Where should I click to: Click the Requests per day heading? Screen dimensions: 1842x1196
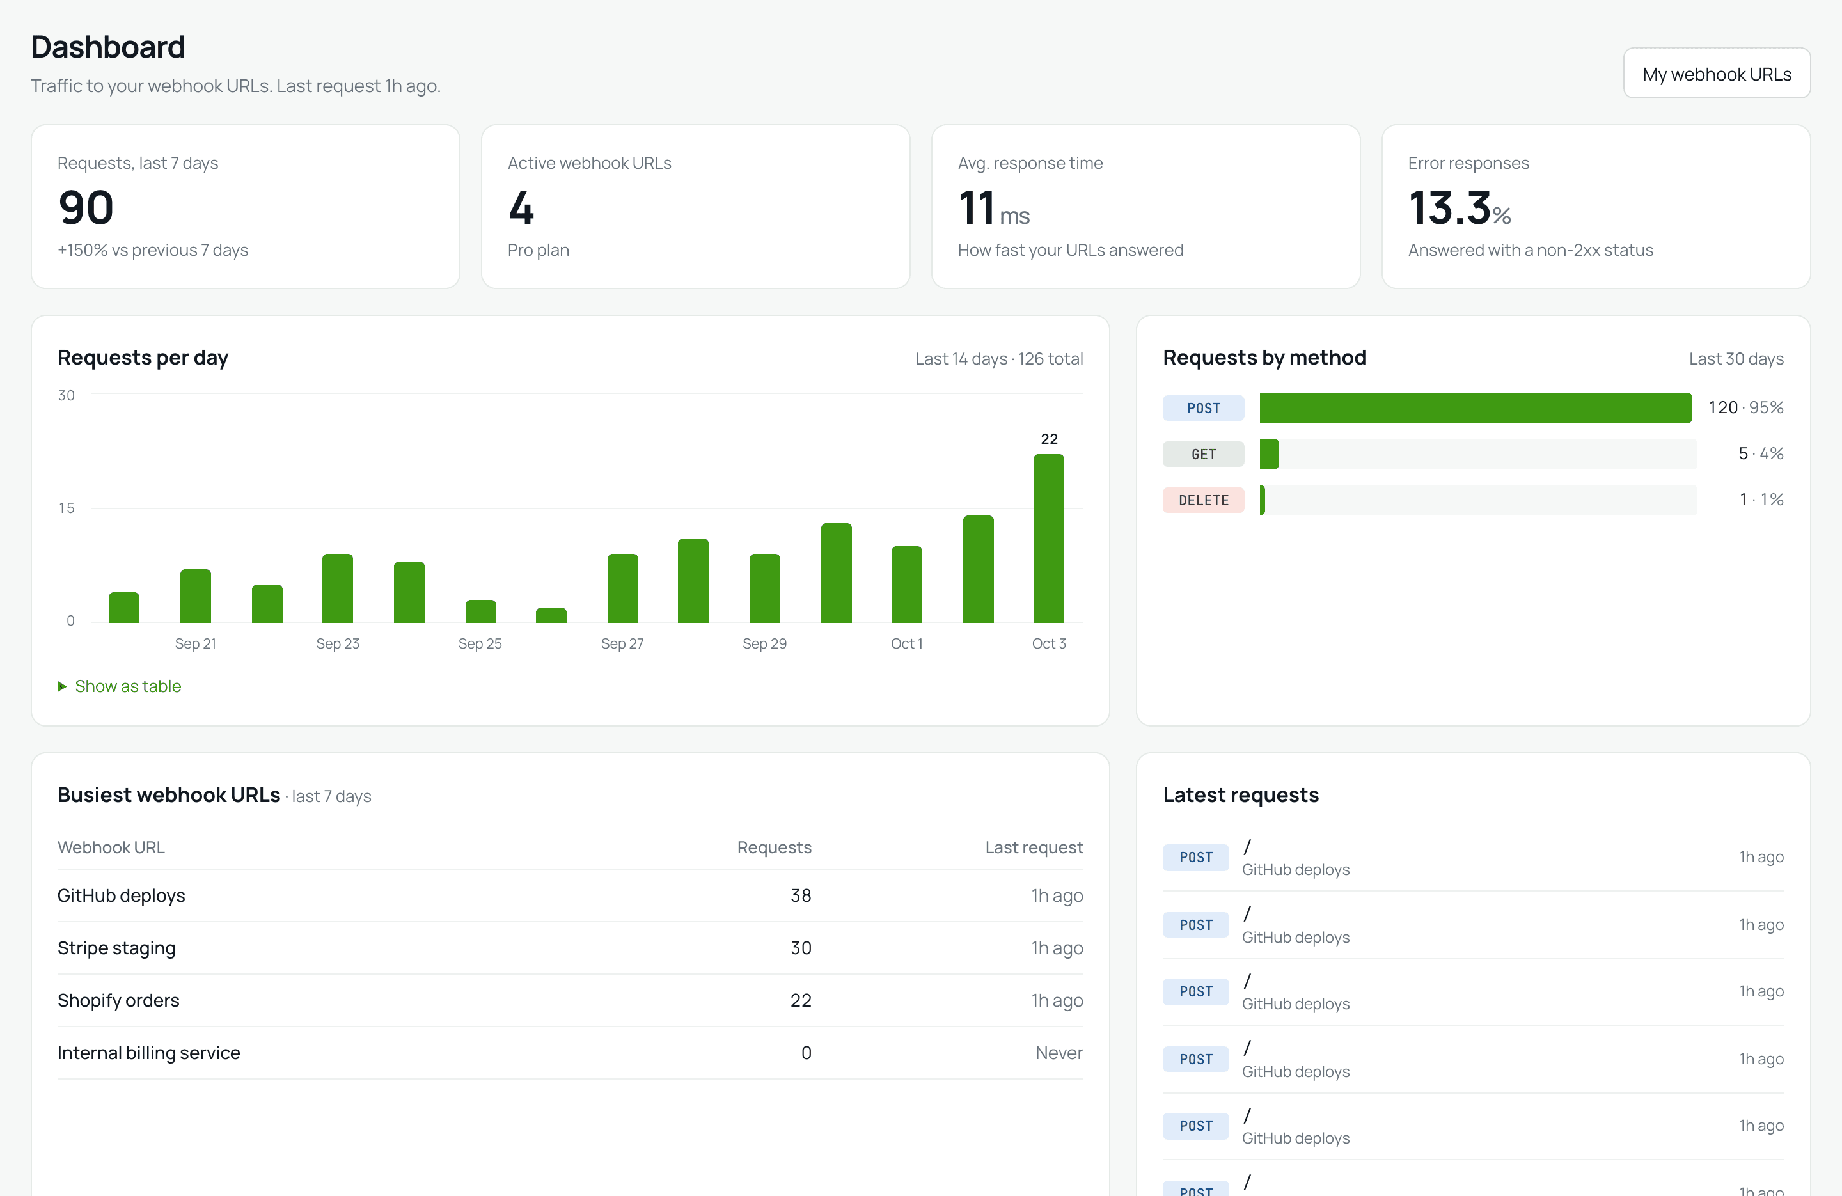click(x=143, y=358)
